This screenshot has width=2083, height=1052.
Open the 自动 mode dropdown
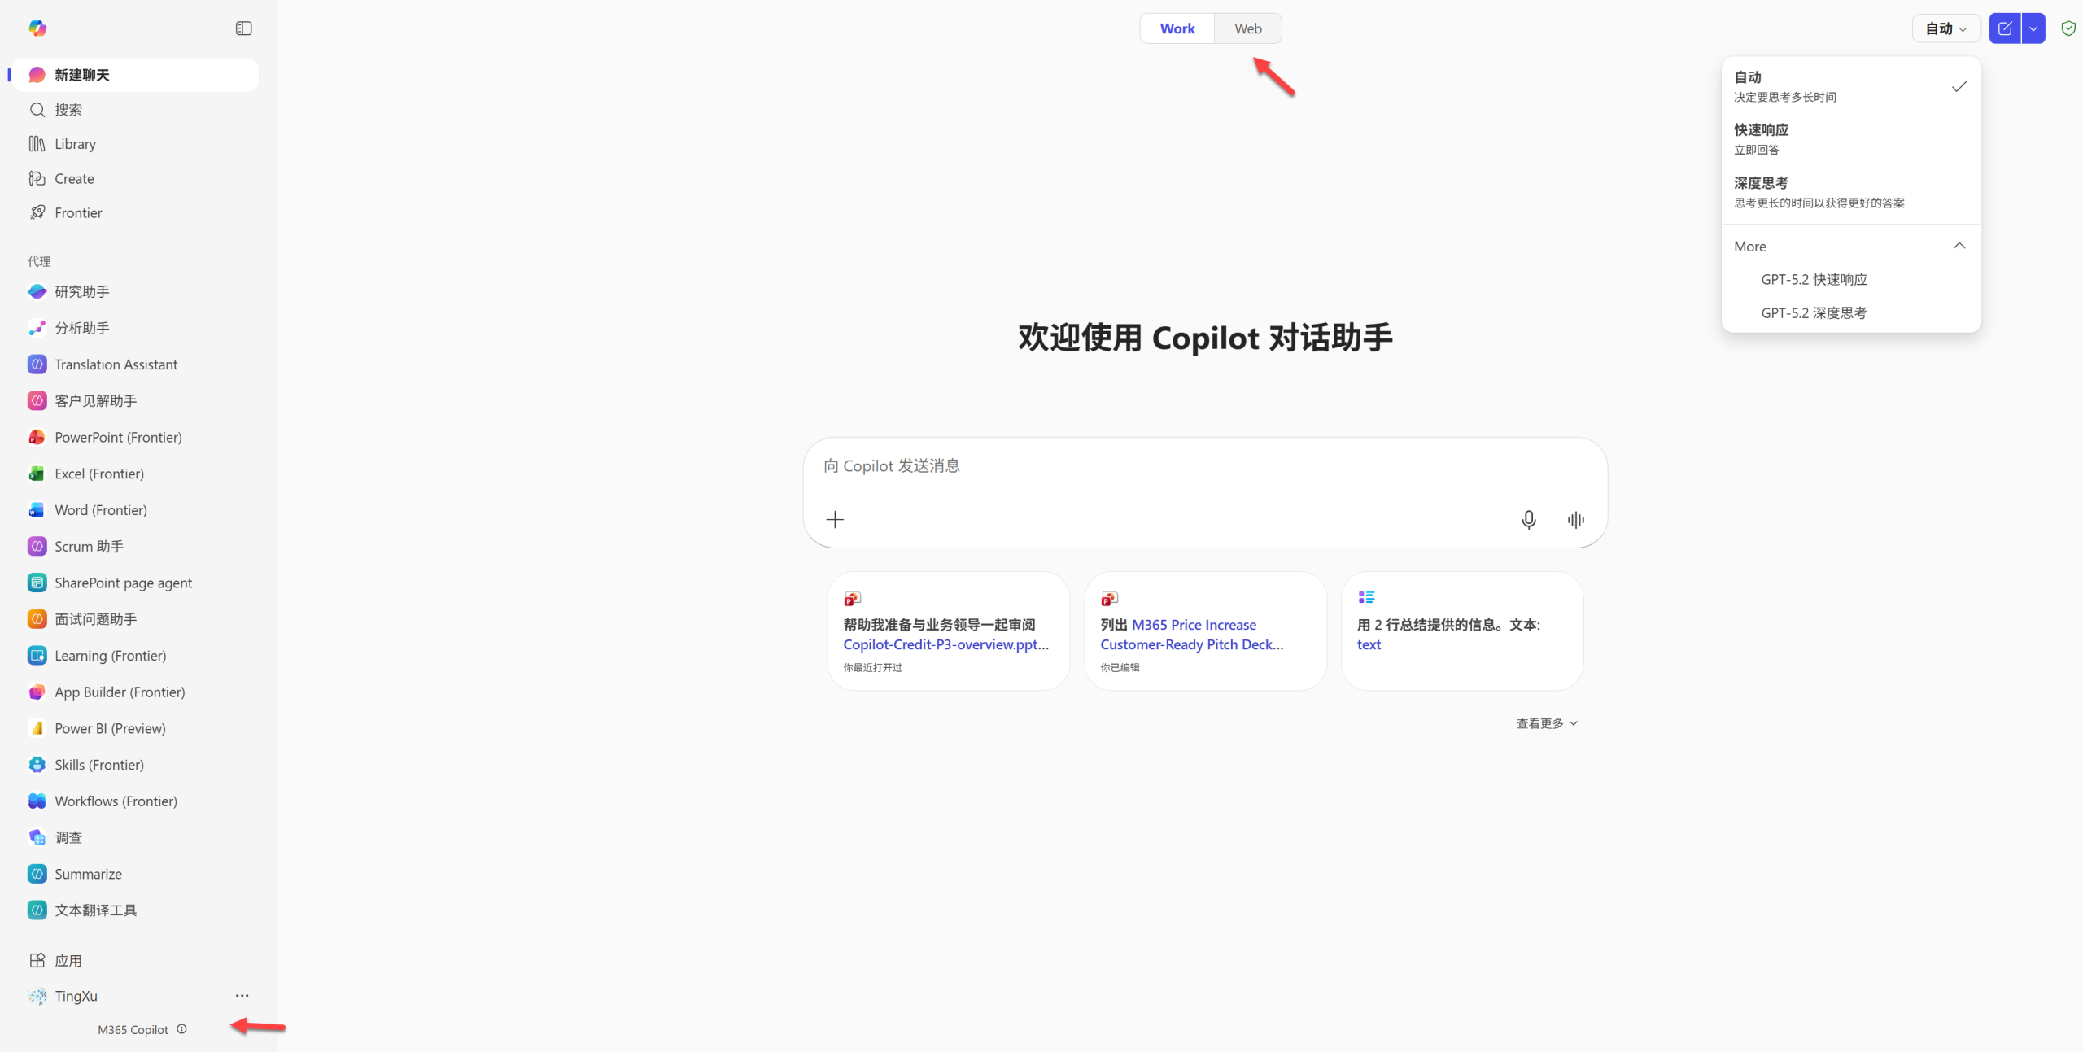(x=1945, y=28)
